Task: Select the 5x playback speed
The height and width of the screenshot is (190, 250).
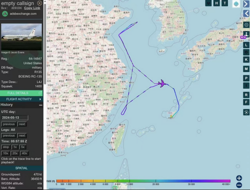Action: 23,147
